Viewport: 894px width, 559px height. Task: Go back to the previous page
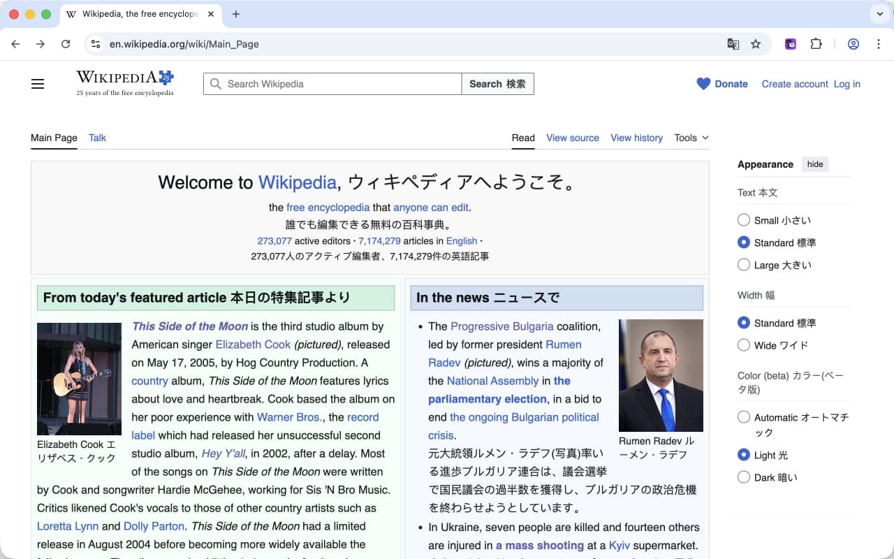15,44
